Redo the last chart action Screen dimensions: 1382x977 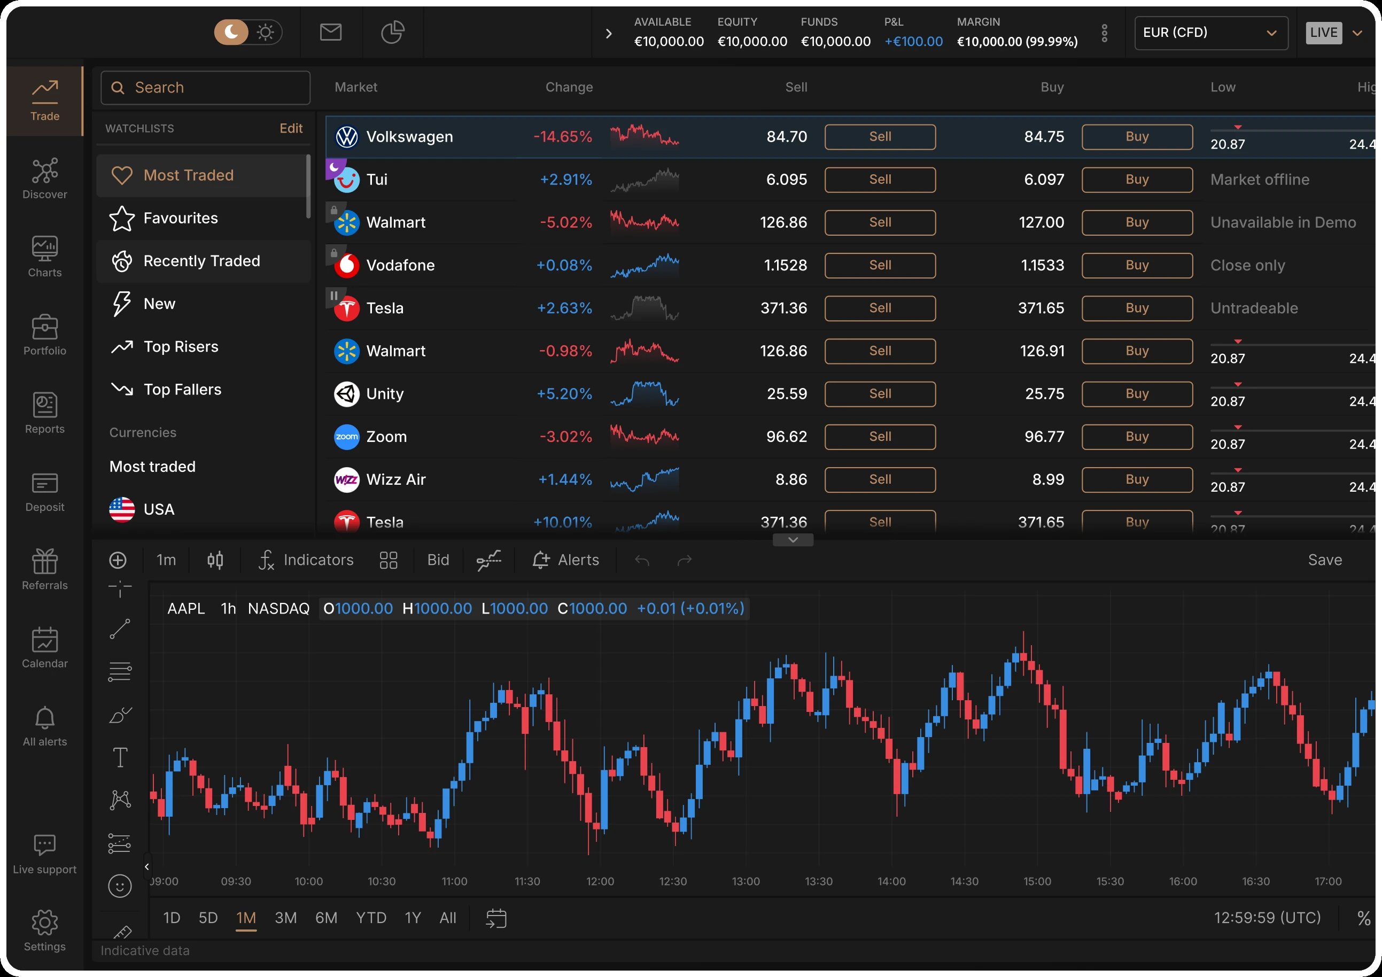pos(685,561)
